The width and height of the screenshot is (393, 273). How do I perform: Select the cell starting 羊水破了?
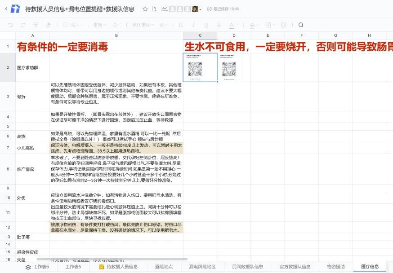click(x=116, y=169)
